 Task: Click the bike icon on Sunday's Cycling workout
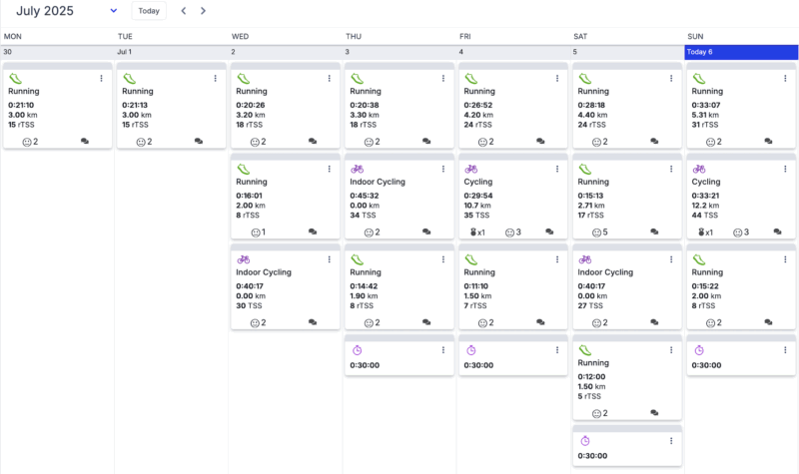(x=699, y=169)
